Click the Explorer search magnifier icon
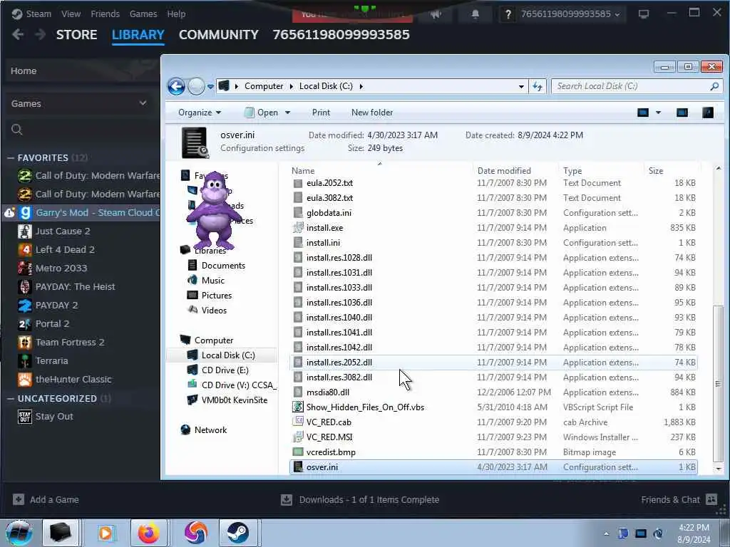This screenshot has width=730, height=547. [x=714, y=86]
